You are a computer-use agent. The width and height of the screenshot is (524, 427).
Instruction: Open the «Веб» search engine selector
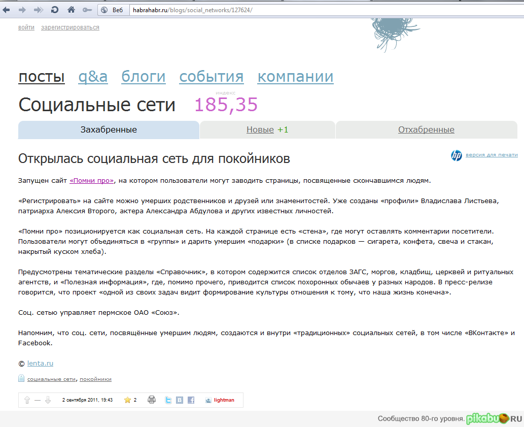click(x=113, y=9)
